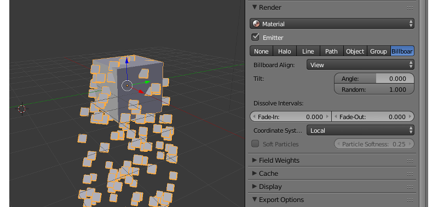Click the Tilt Angle slider
Screen dimensions: 438x207
pos(374,79)
